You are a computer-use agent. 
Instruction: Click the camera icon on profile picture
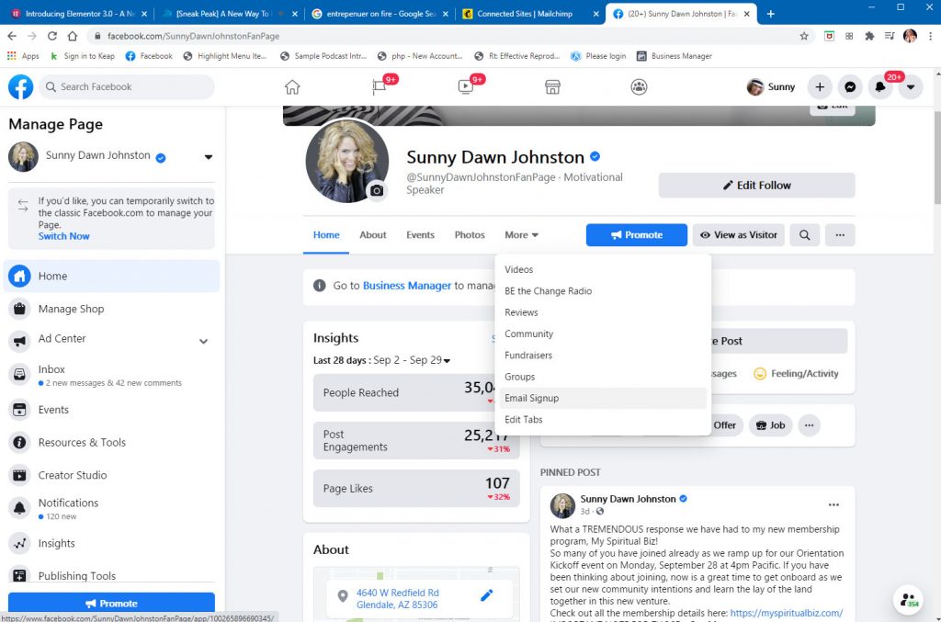(x=376, y=191)
